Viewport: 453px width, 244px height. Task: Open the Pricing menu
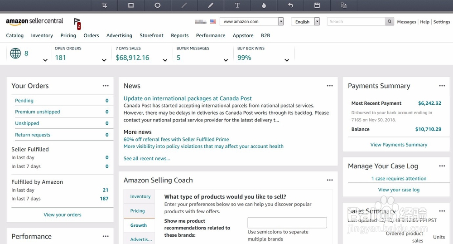pos(68,35)
